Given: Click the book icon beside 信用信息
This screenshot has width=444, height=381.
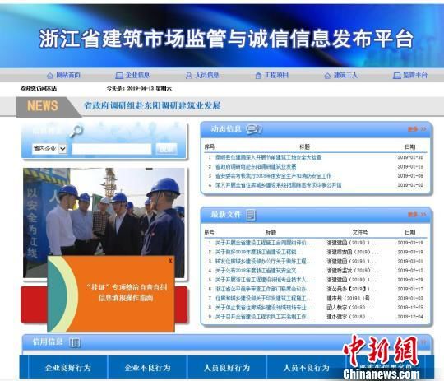Looking at the screenshot, I should pos(75,342).
